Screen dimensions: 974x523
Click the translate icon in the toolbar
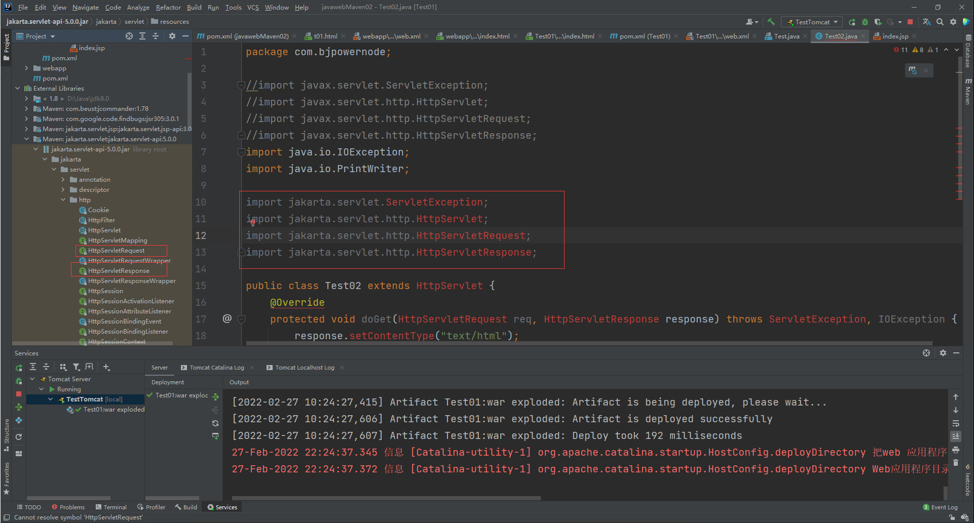926,22
